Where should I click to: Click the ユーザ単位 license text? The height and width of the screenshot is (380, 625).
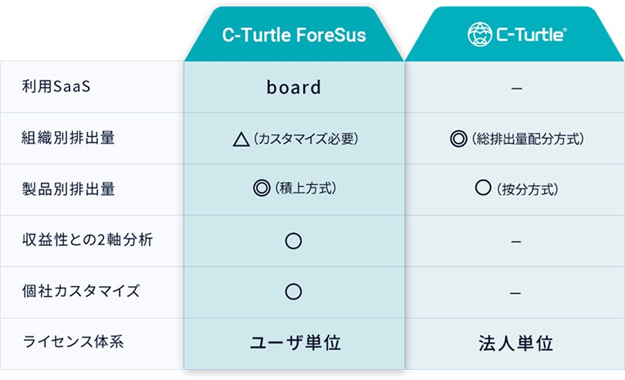294,342
